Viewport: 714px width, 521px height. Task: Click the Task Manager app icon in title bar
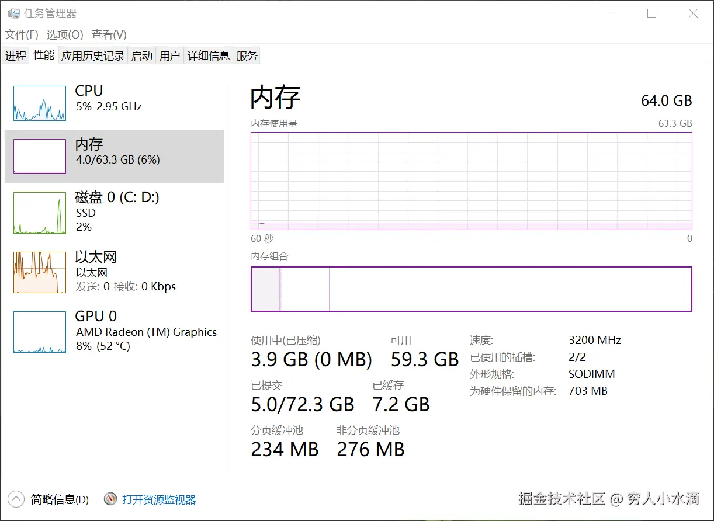click(x=14, y=13)
